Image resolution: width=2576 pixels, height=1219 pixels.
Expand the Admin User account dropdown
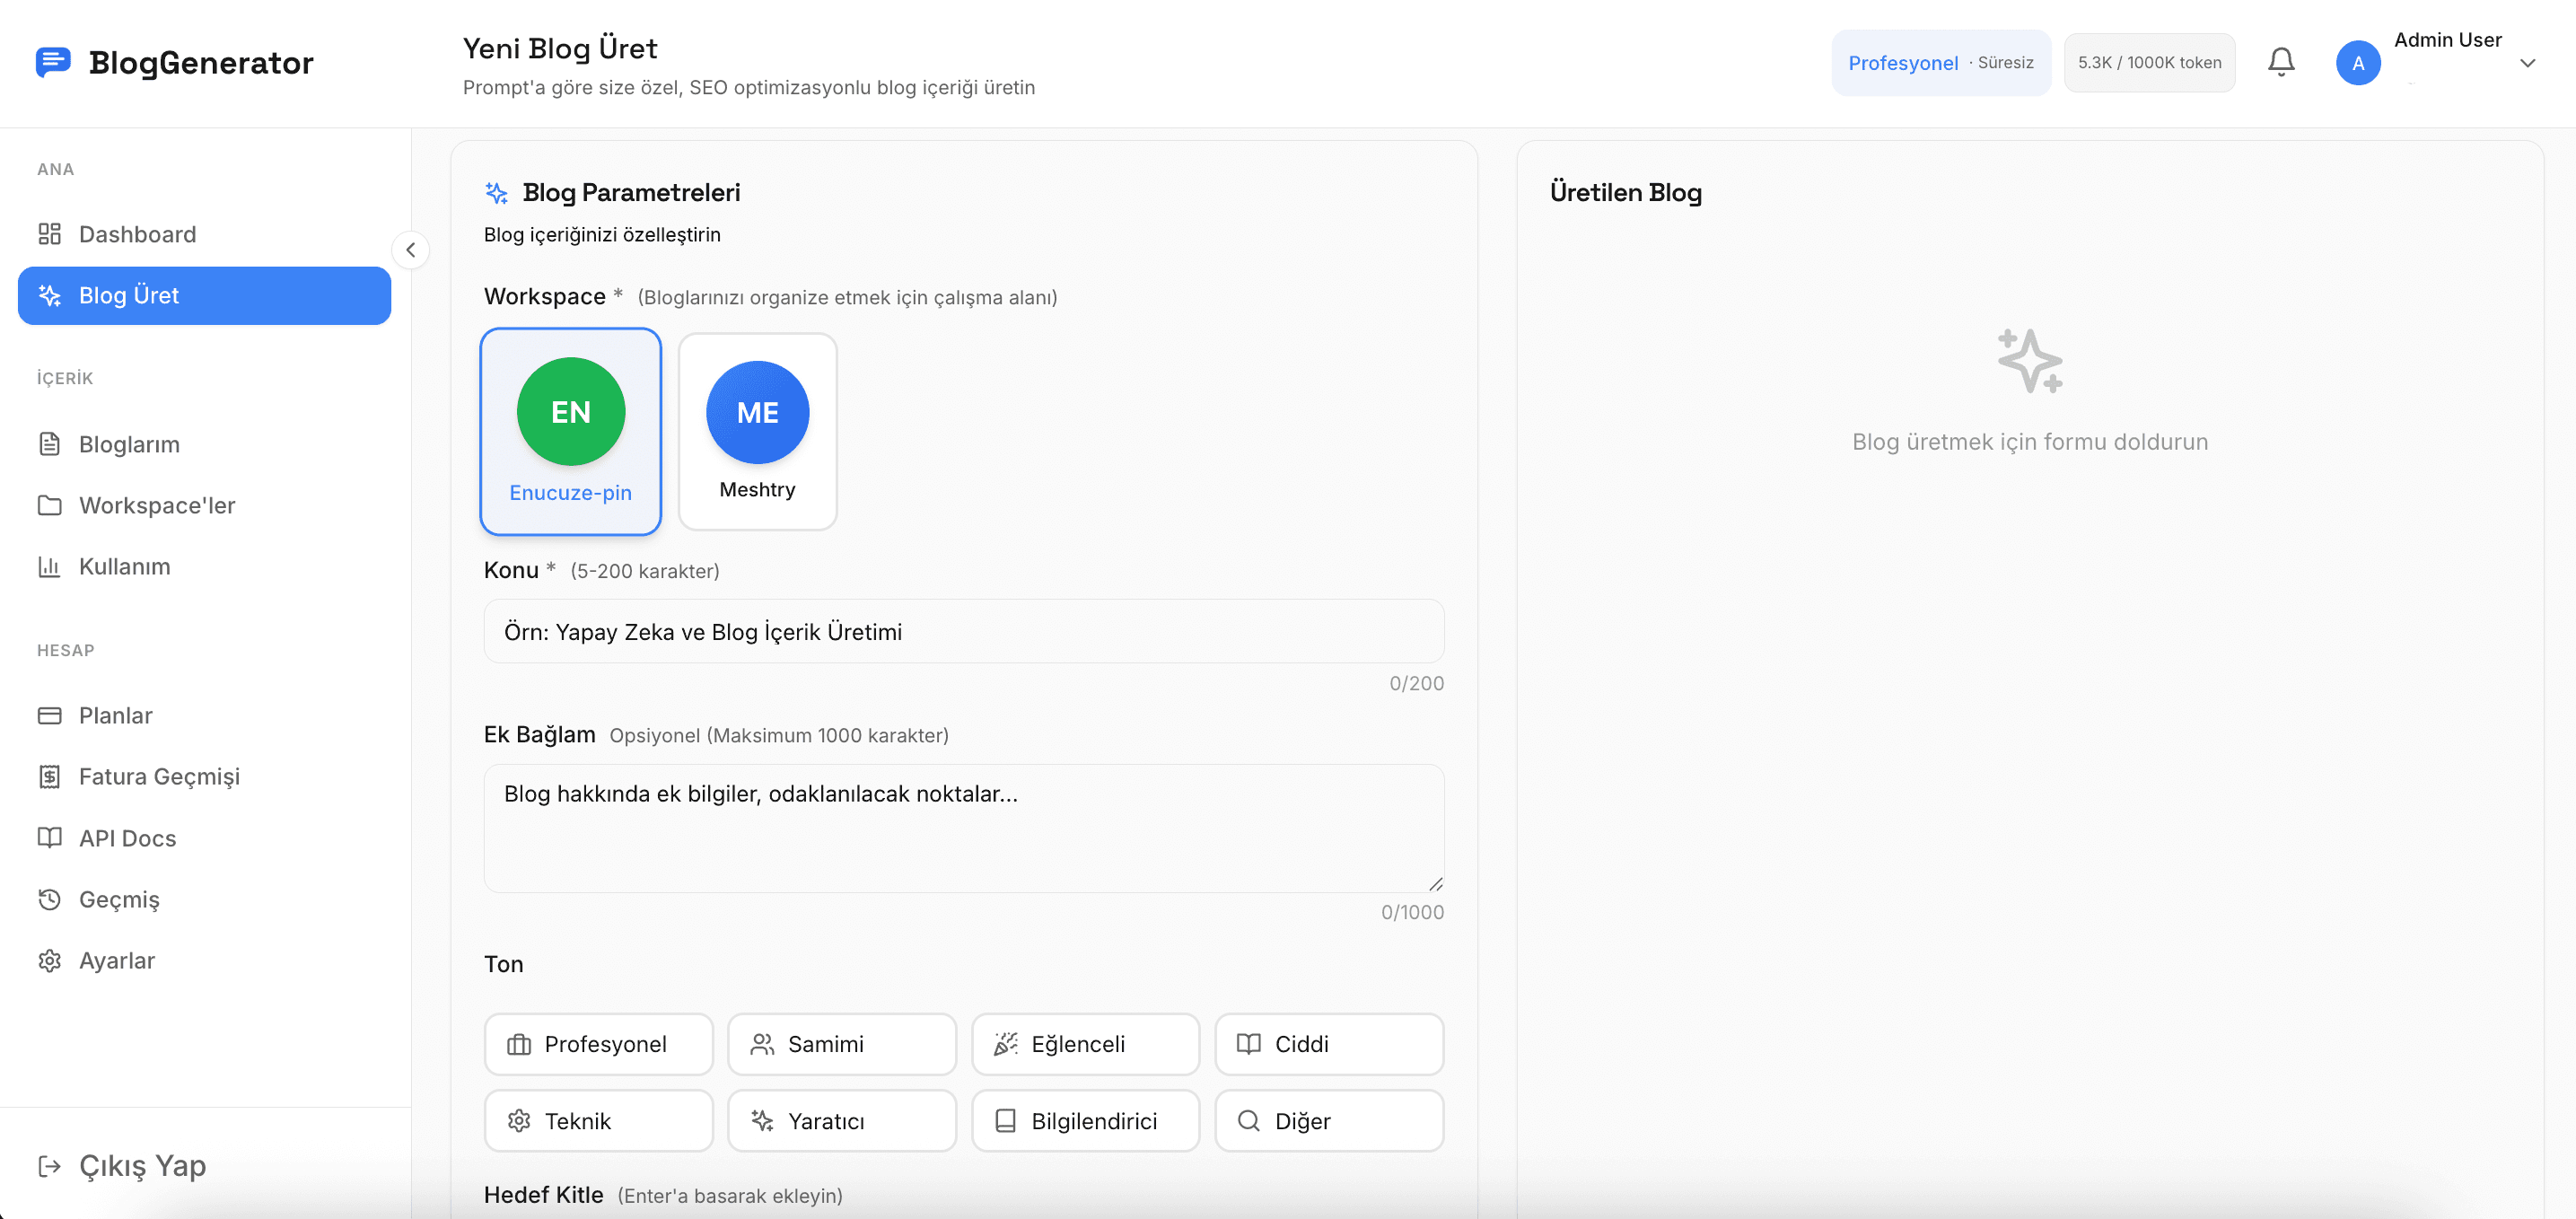tap(2527, 63)
